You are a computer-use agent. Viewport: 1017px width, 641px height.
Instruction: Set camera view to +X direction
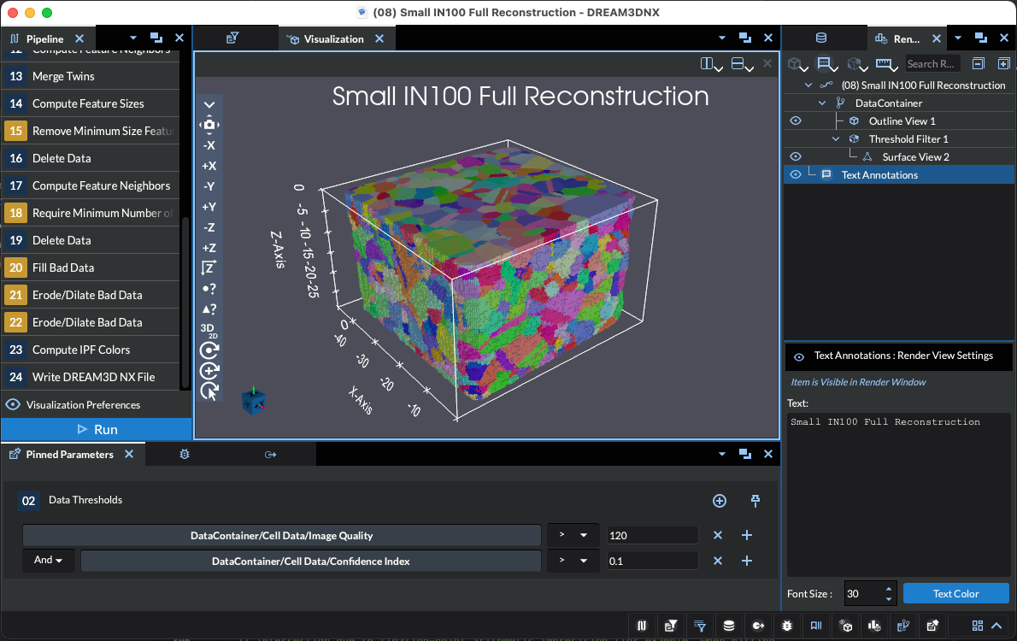point(209,166)
